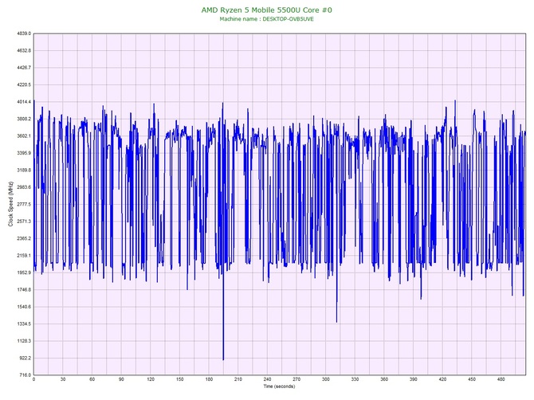Viewport: 534px width, 400px height.
Task: Select the 4632.8 y-axis value
Action: [x=23, y=50]
